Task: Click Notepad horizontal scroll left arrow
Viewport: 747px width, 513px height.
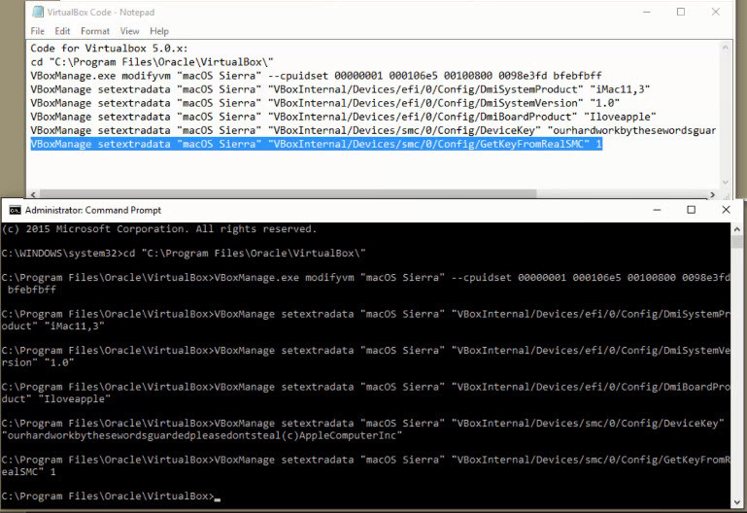Action: pyautogui.click(x=33, y=195)
